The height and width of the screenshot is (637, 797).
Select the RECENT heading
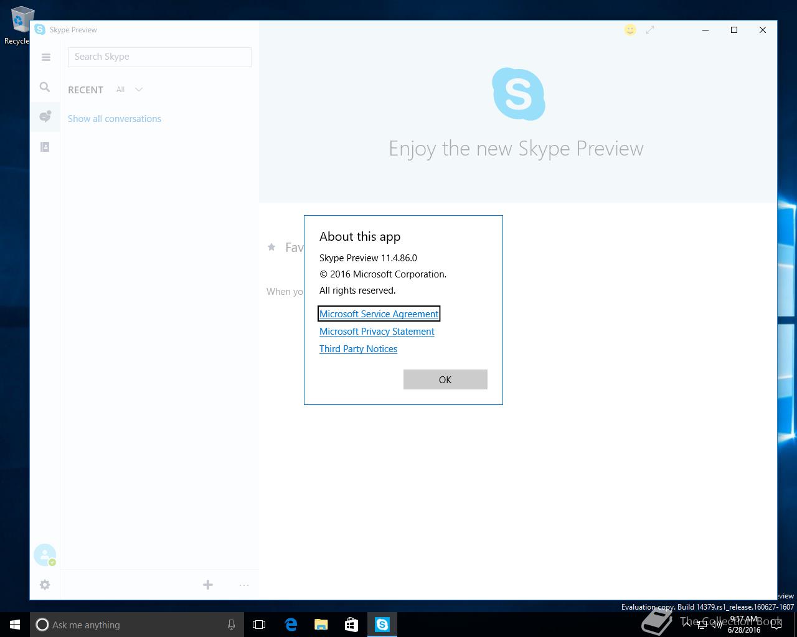tap(85, 90)
